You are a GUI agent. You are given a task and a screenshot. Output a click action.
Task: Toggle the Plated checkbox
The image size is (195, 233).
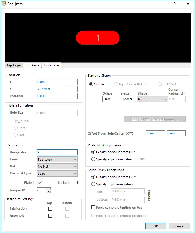[x=40, y=183]
